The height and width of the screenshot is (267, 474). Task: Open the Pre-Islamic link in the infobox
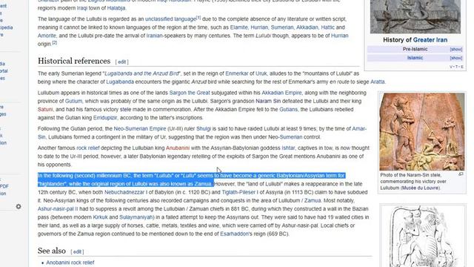[415, 49]
